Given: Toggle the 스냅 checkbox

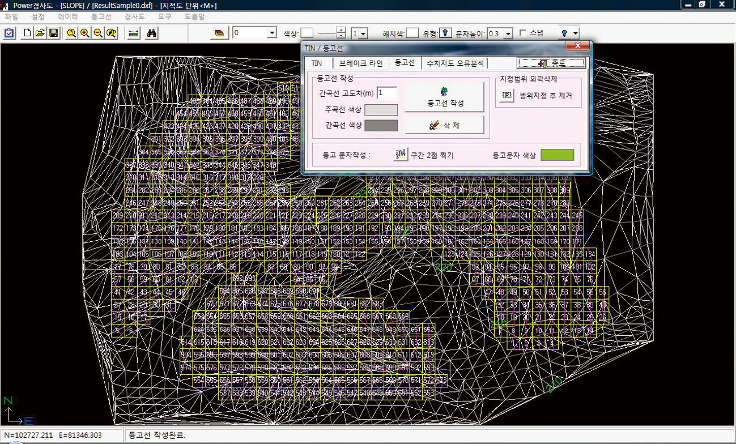Looking at the screenshot, I should tap(522, 33).
